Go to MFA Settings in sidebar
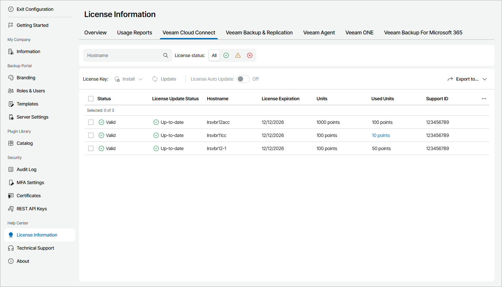The image size is (502, 287). tap(30, 182)
